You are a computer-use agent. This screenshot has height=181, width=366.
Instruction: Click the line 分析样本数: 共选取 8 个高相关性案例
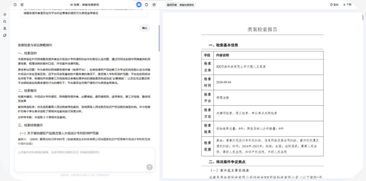coord(42,117)
